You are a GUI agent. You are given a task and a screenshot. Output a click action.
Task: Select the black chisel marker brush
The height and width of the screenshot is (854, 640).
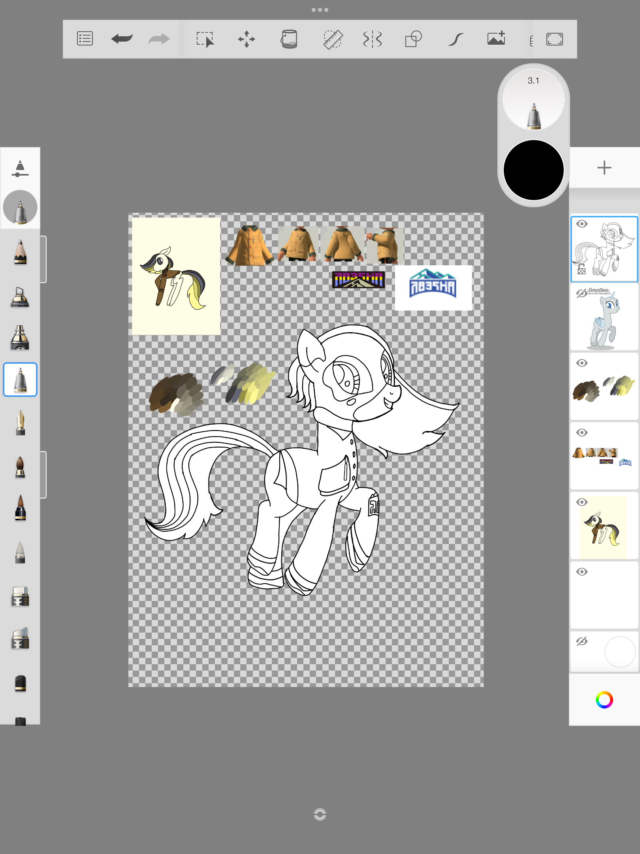[x=20, y=683]
